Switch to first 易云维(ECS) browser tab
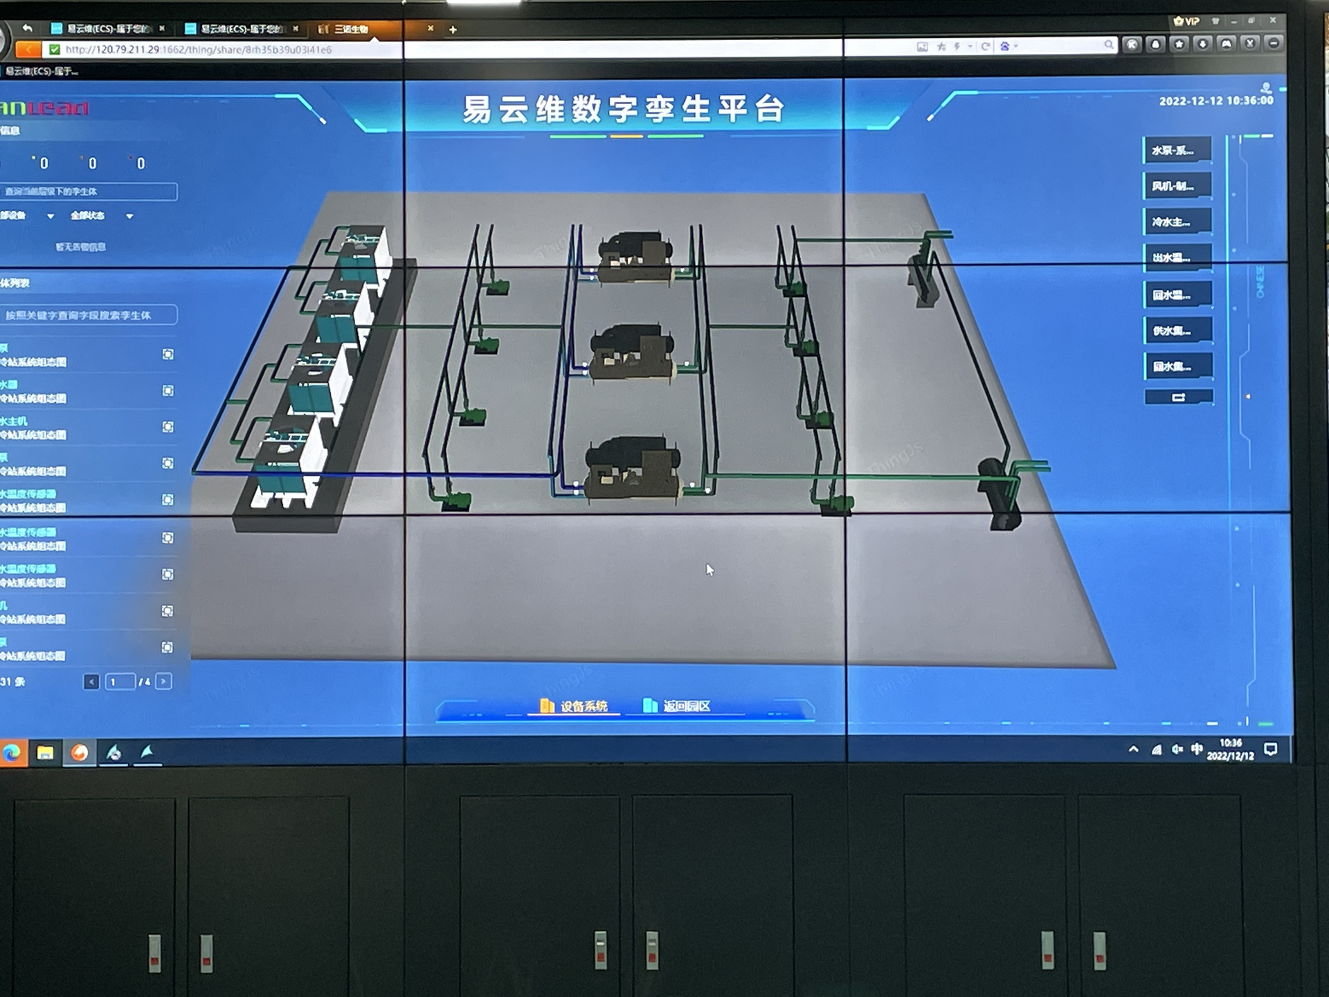 point(107,29)
